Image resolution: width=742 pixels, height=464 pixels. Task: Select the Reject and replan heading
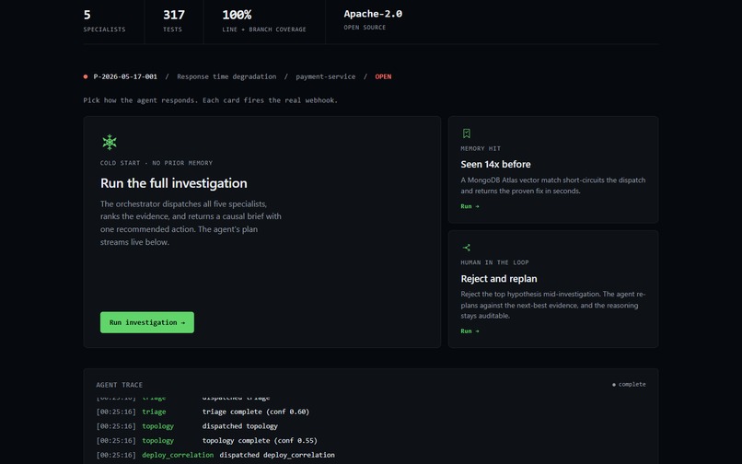499,279
